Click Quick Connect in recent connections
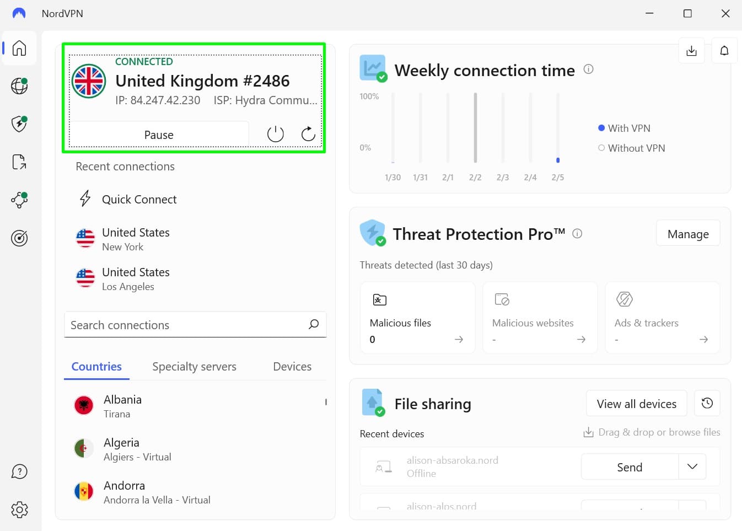The image size is (742, 531). (139, 199)
